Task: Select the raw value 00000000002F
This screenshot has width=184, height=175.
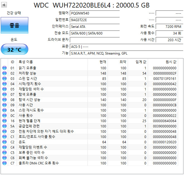Action: (165, 73)
